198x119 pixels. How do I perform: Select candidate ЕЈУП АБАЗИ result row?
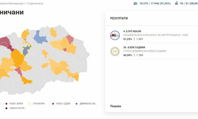(x=152, y=35)
